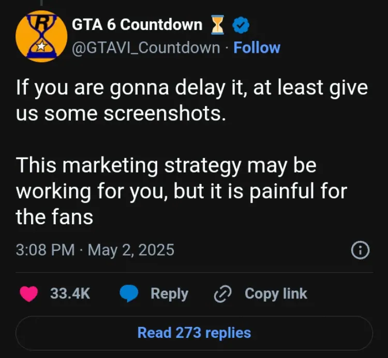388x358 pixels.
Task: Click the word "screenshots" in the tweet
Action: coord(165,114)
